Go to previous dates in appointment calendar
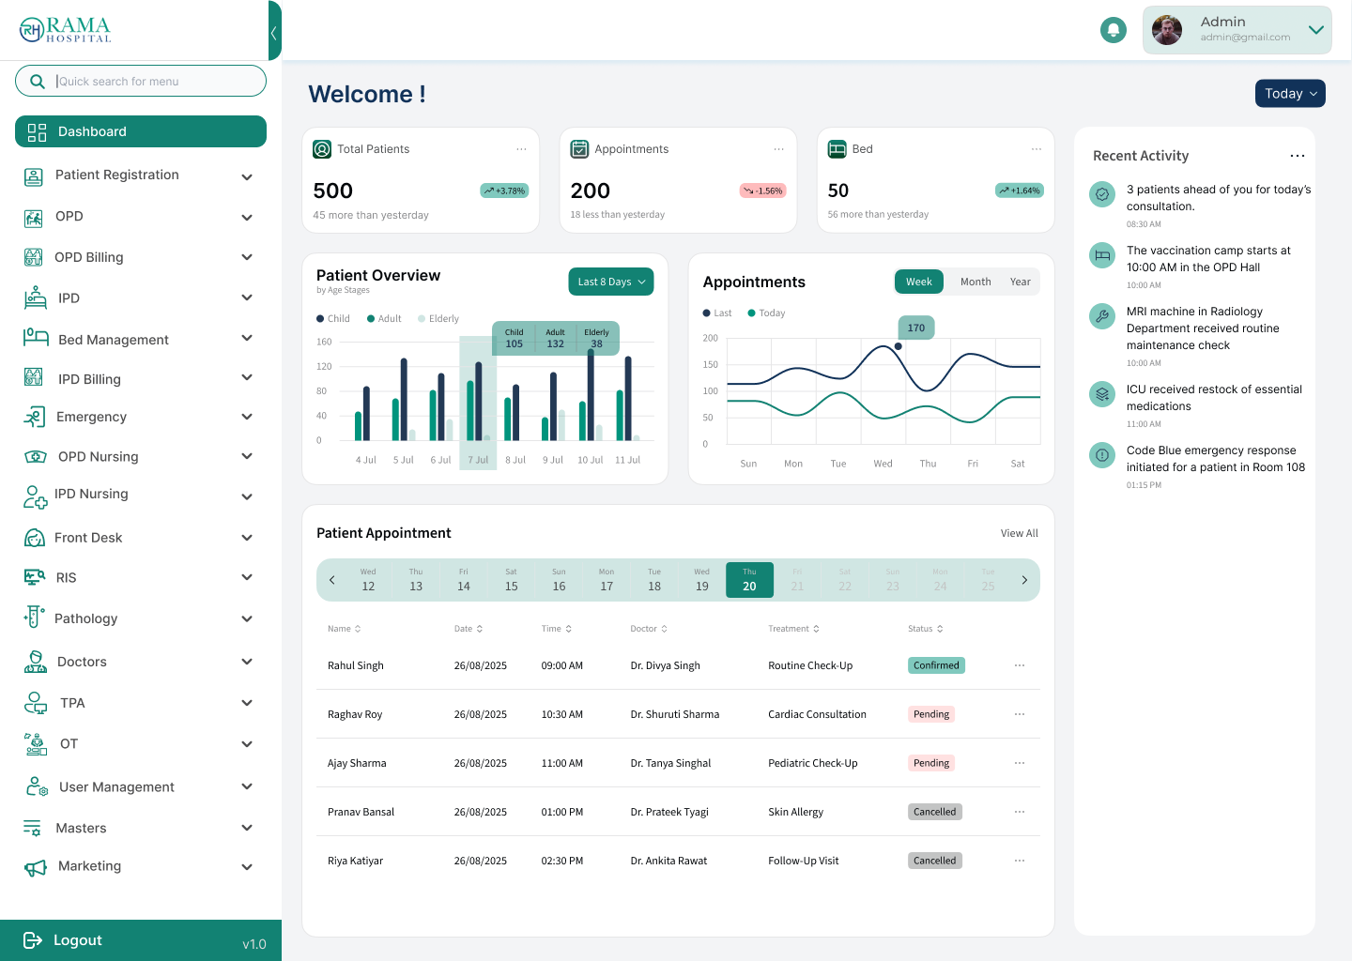Viewport: 1352px width, 961px height. click(332, 580)
